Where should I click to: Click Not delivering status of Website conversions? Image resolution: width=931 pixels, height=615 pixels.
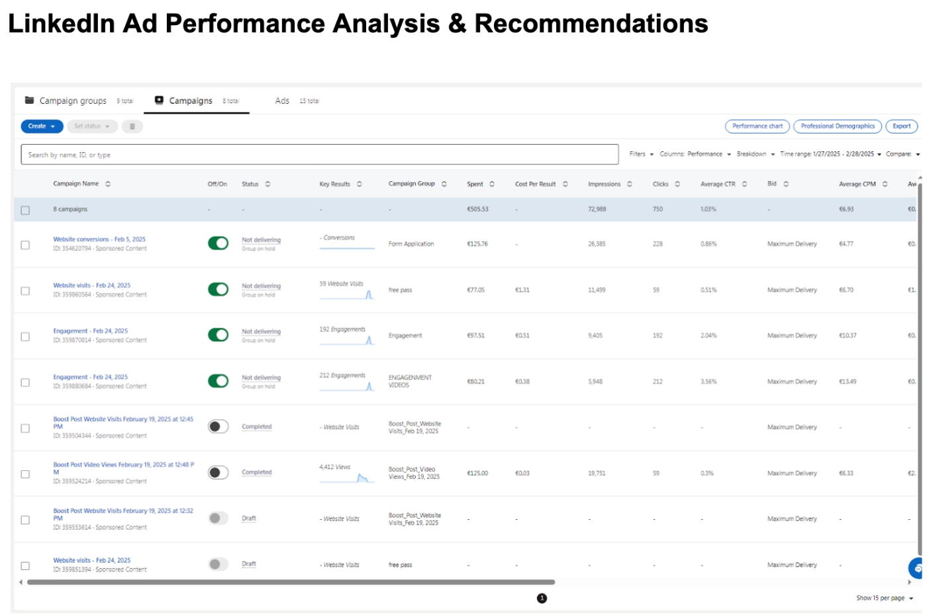click(x=261, y=240)
